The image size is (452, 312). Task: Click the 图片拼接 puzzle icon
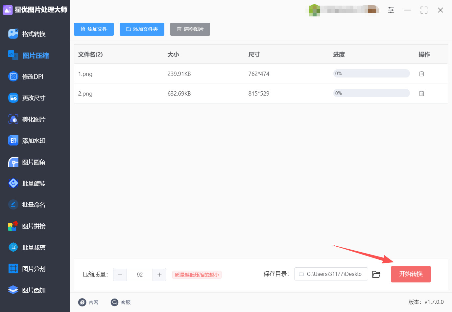13,226
